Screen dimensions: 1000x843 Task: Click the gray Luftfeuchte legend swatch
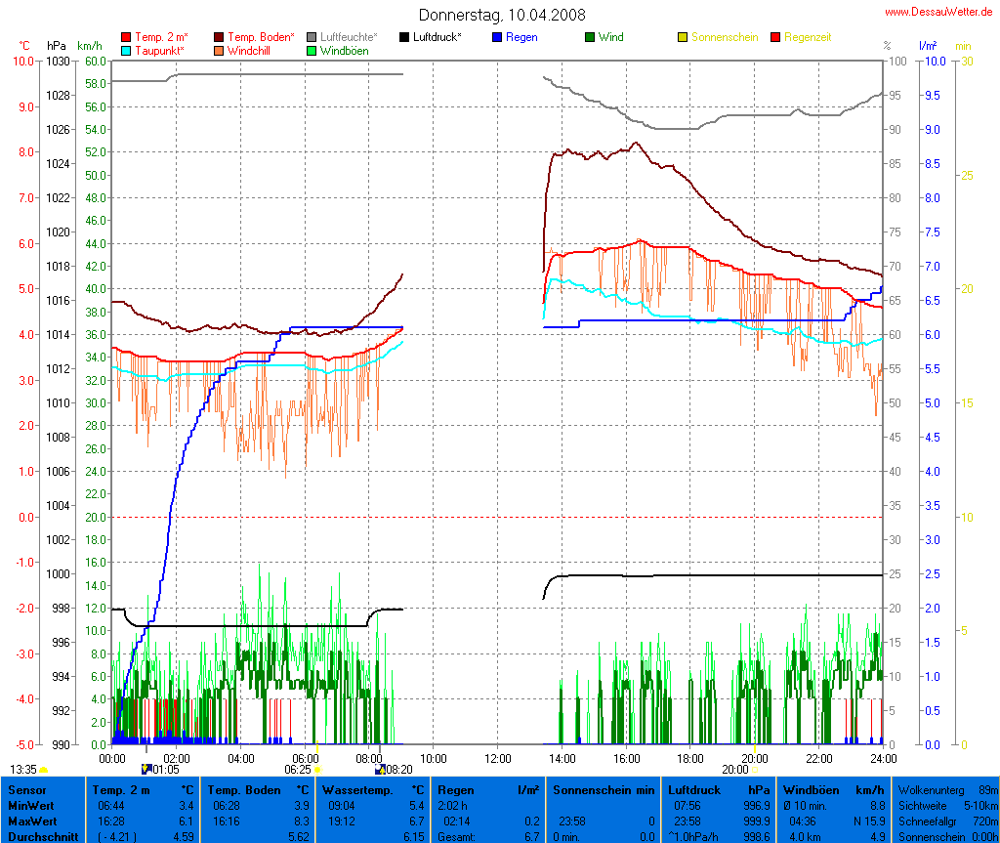[x=312, y=37]
